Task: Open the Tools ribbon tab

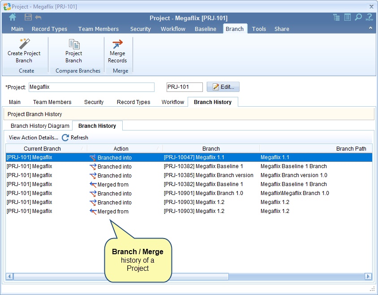Action: pos(259,29)
